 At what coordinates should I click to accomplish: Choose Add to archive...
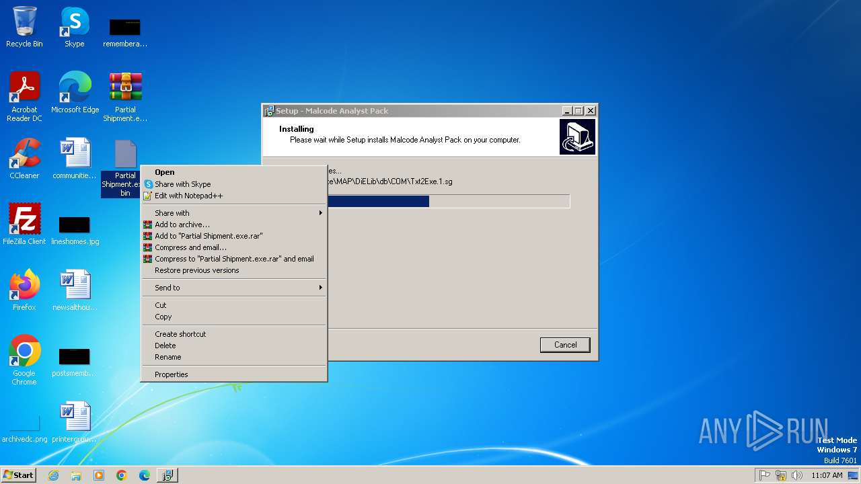pyautogui.click(x=233, y=225)
